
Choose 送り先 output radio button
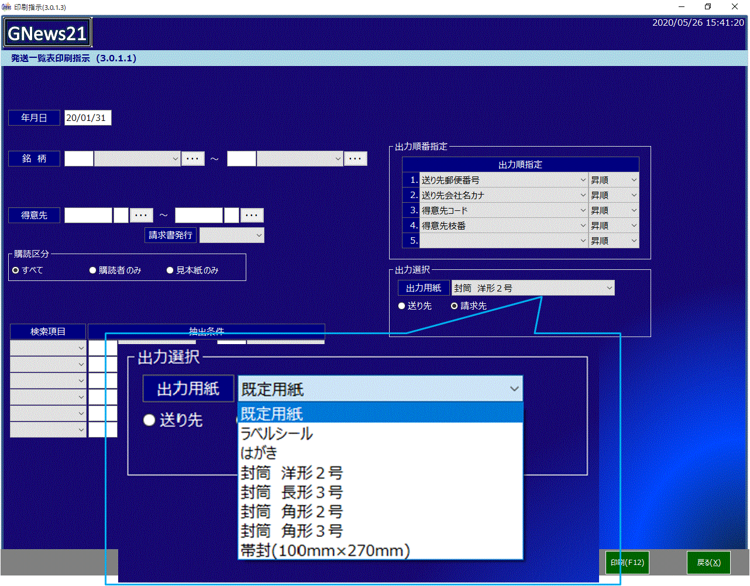tap(401, 306)
